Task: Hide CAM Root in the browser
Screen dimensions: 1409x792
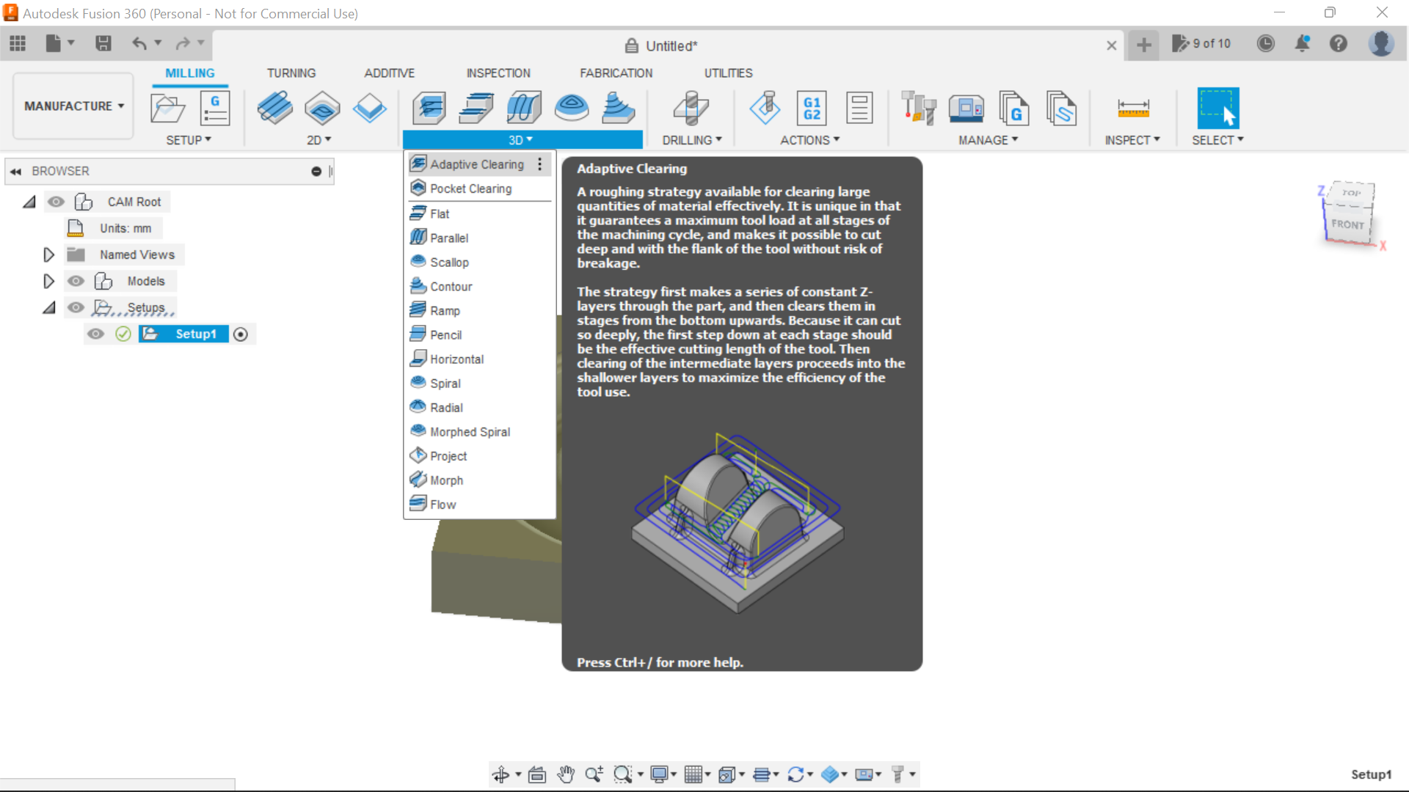Action: 57,202
